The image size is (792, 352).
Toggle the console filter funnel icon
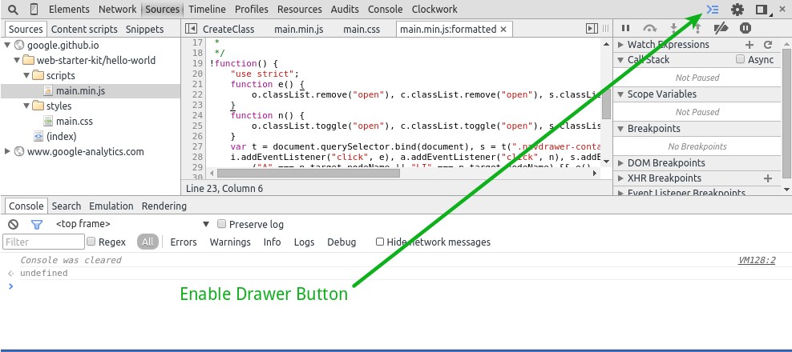[36, 225]
